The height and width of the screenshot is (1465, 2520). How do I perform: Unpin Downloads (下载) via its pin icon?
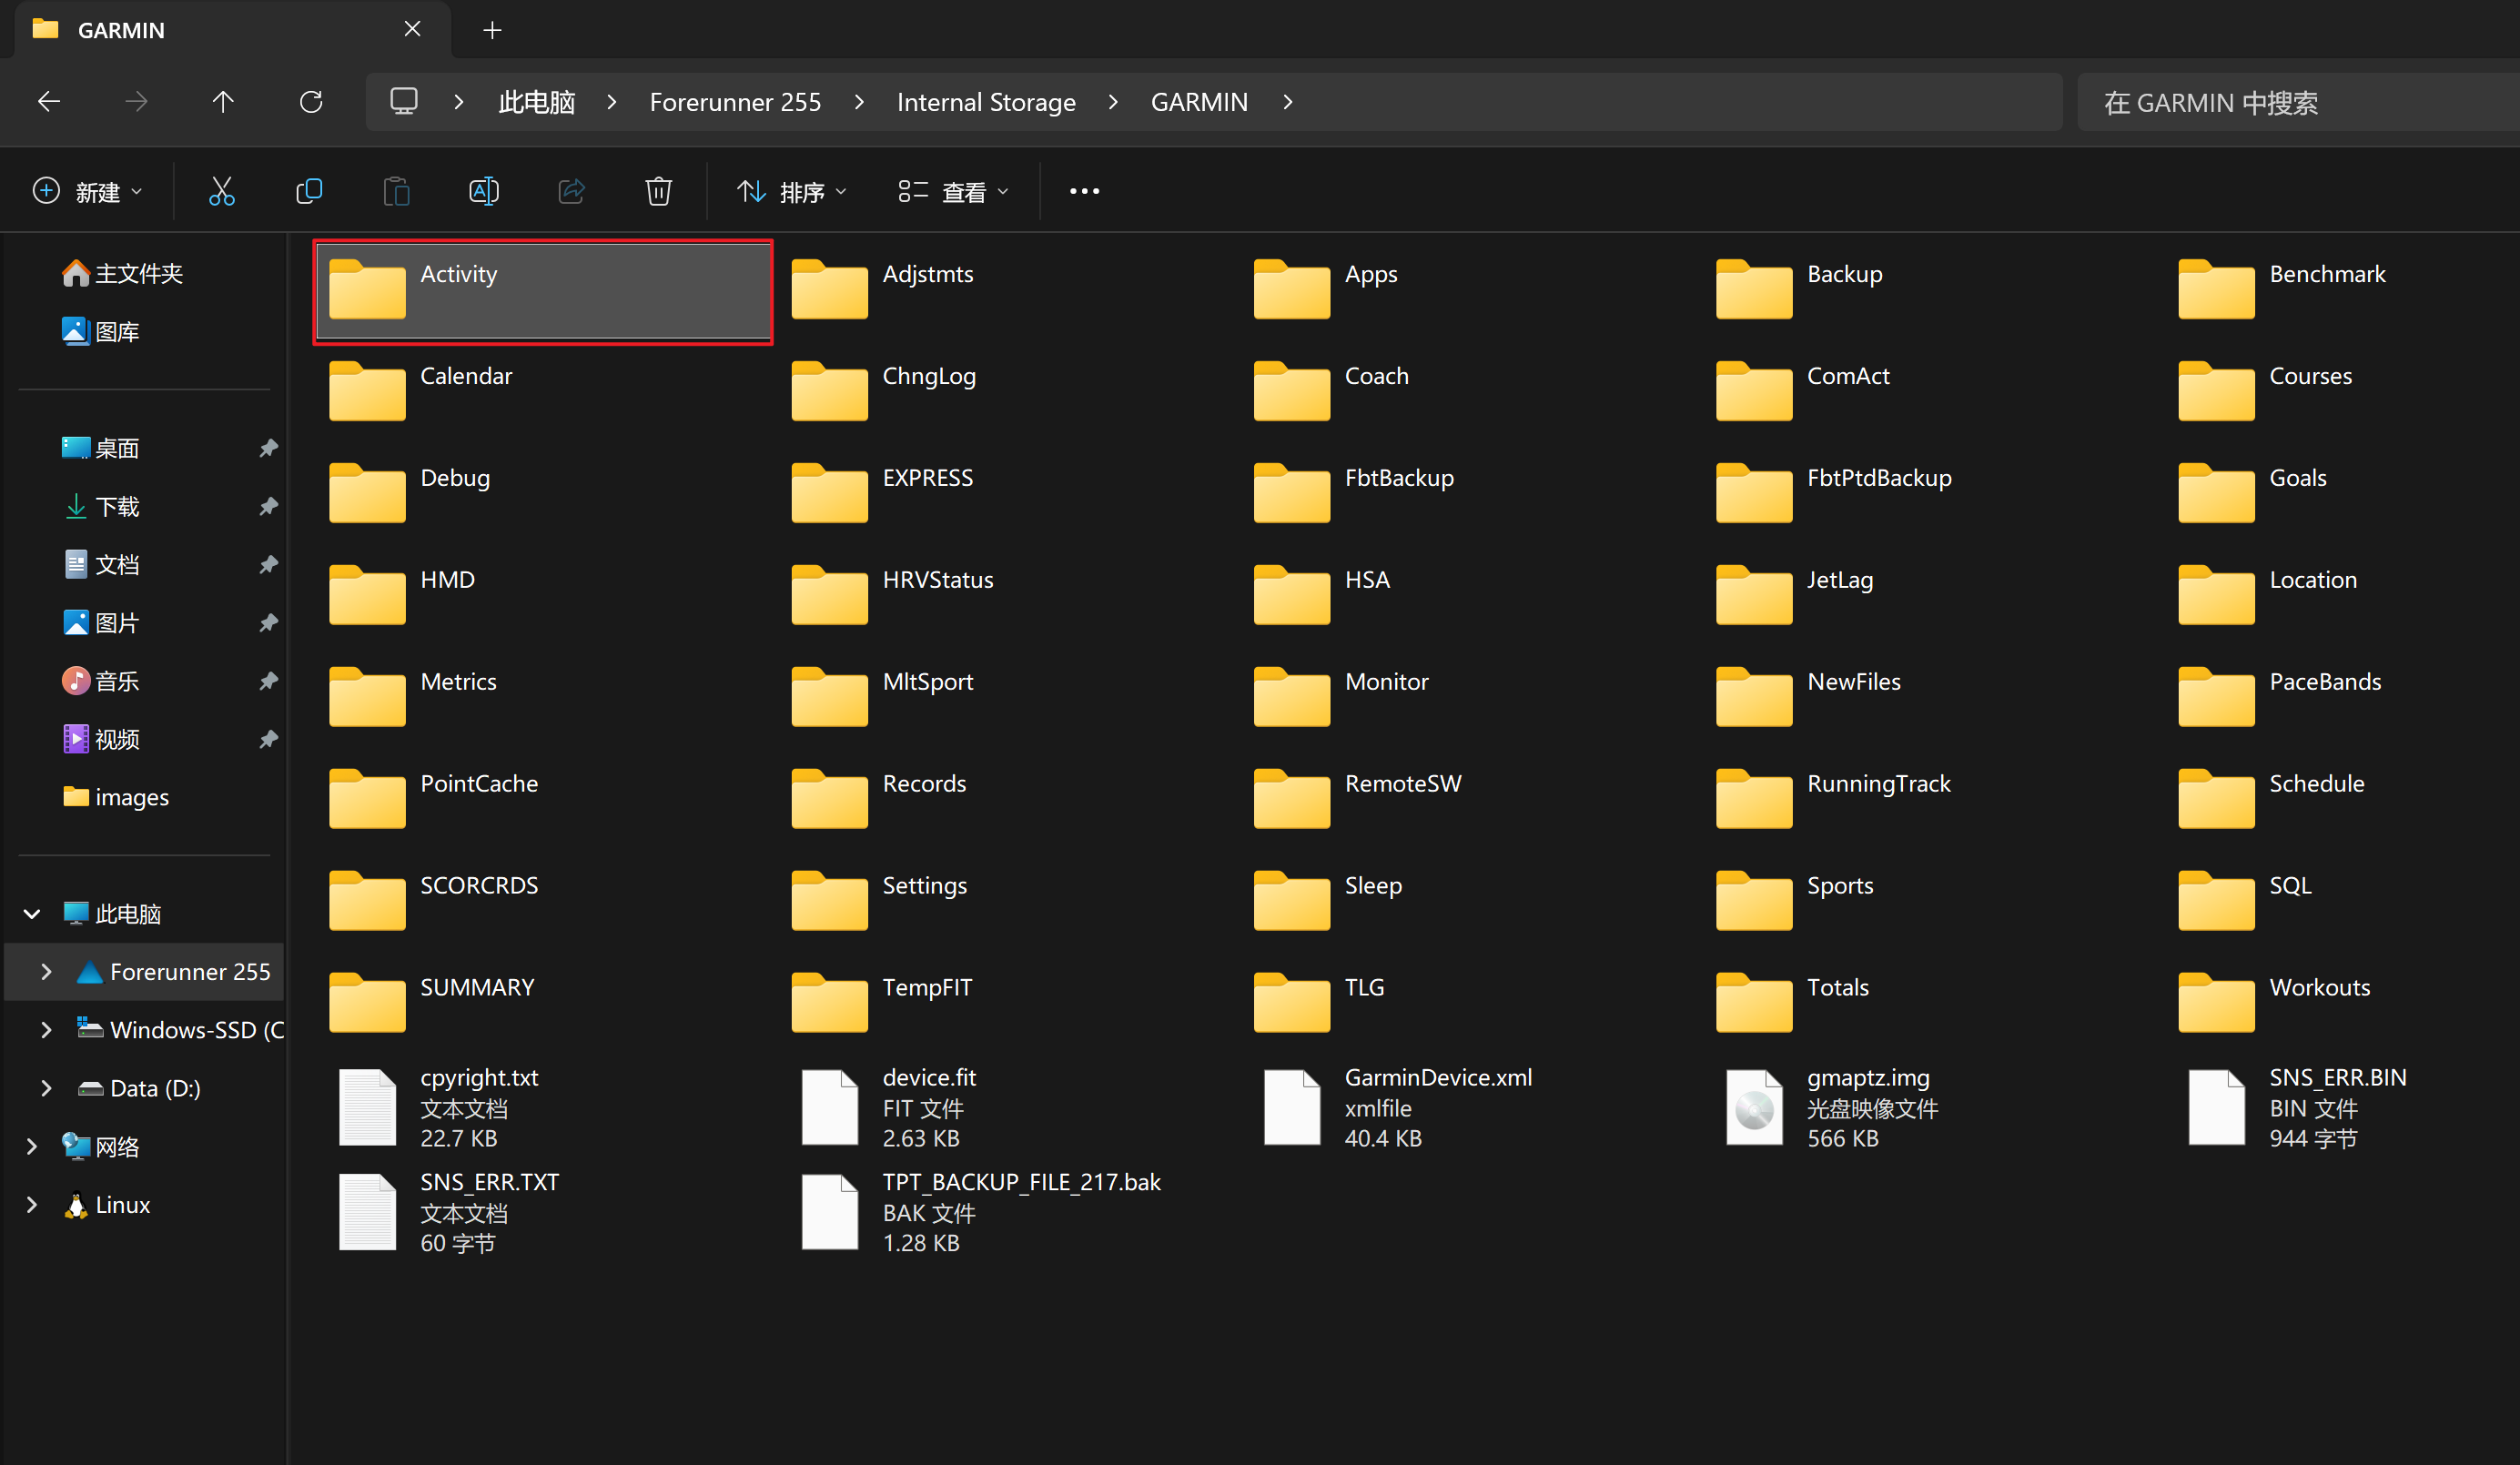tap(268, 506)
